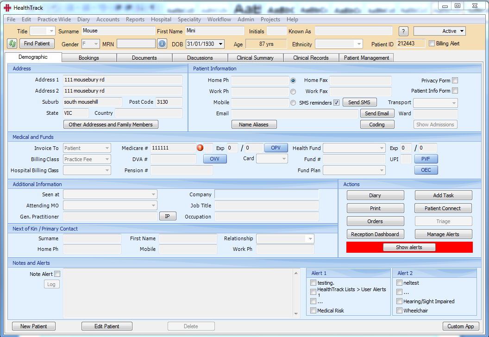489x337 pixels.
Task: Click the red Medicare warning icon
Action: (x=200, y=148)
